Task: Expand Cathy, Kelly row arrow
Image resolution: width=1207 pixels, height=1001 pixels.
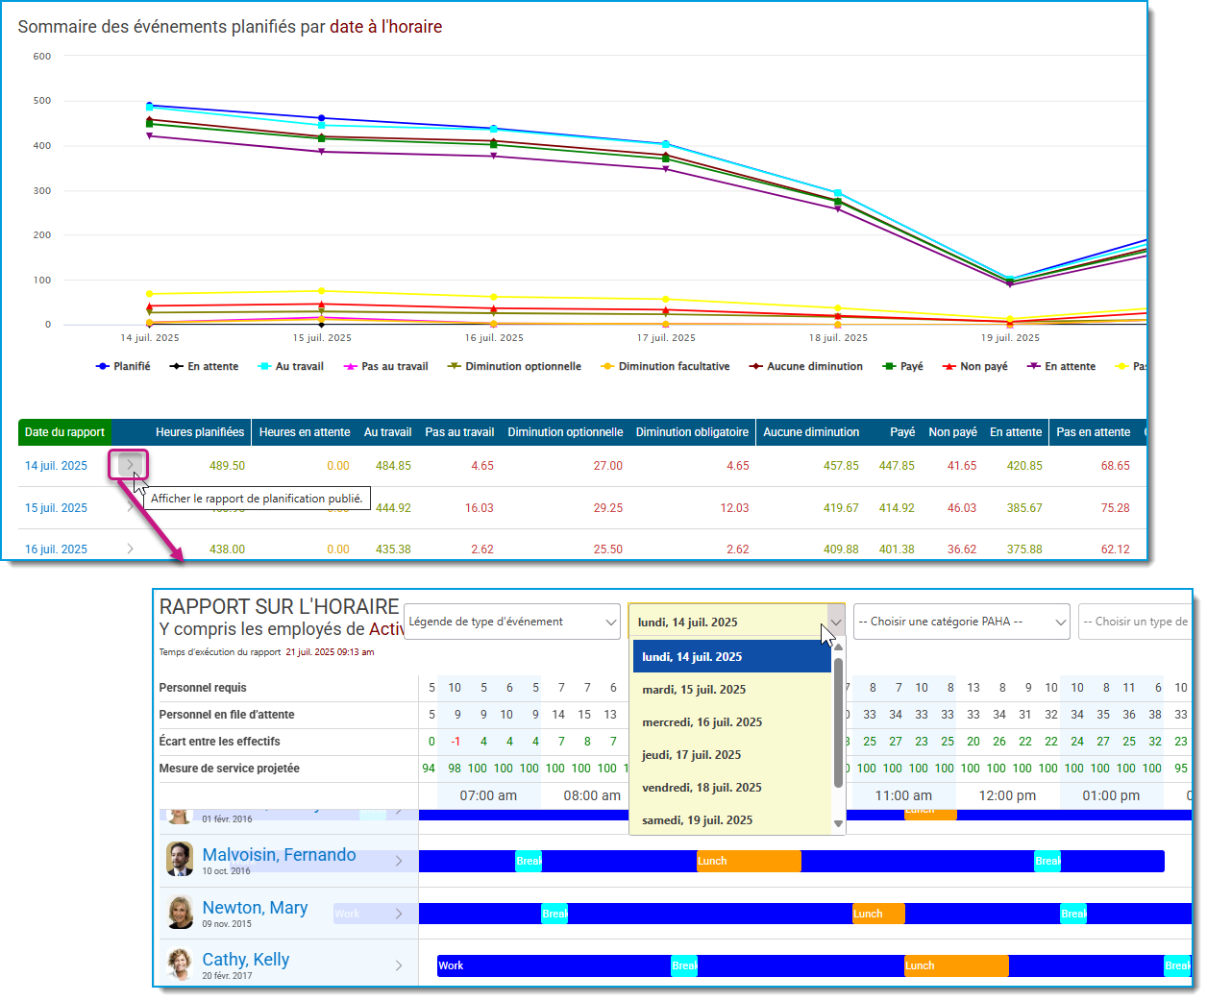Action: [x=399, y=965]
